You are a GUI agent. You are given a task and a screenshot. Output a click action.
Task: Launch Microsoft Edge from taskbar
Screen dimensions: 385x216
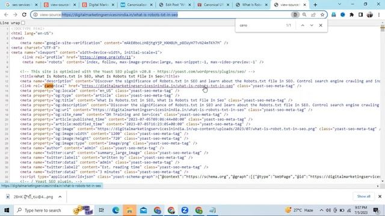point(115,210)
